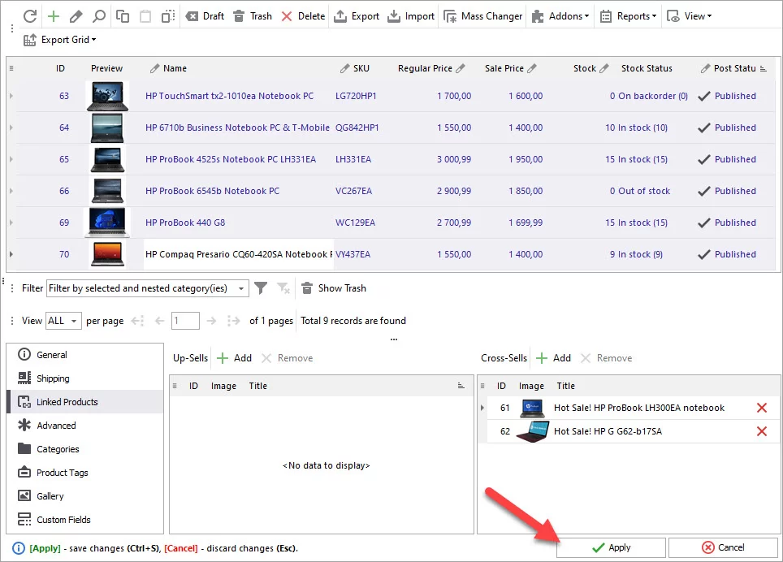Toggle Show Trash in the filter bar
This screenshot has height=562, width=783.
333,288
